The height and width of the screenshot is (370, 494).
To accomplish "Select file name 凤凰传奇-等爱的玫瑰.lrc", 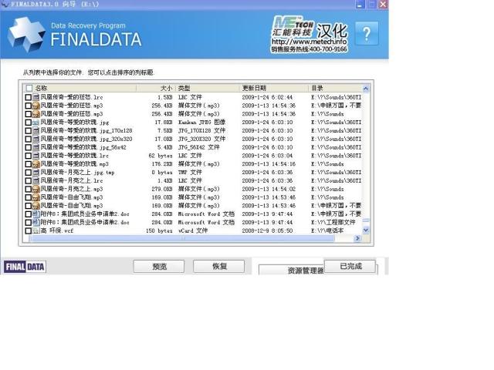I will (74, 156).
